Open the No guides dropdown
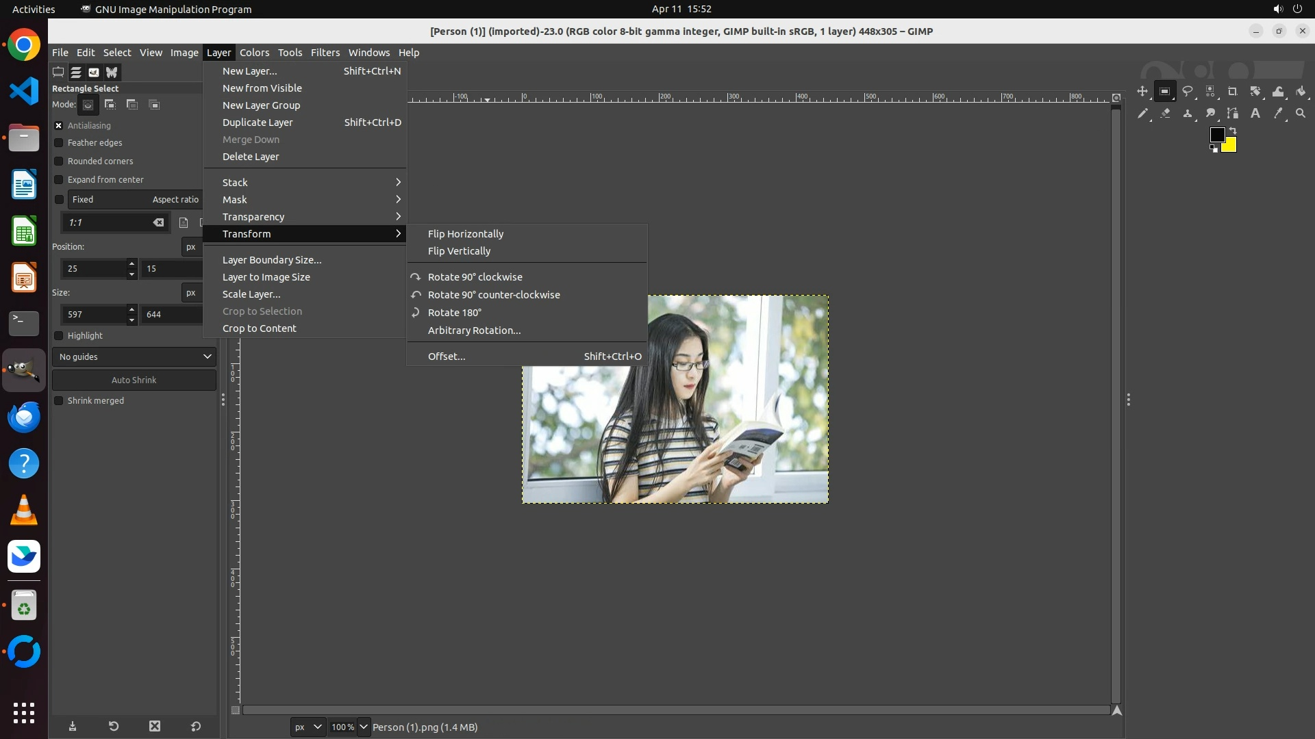Image resolution: width=1315 pixels, height=739 pixels. click(x=134, y=356)
